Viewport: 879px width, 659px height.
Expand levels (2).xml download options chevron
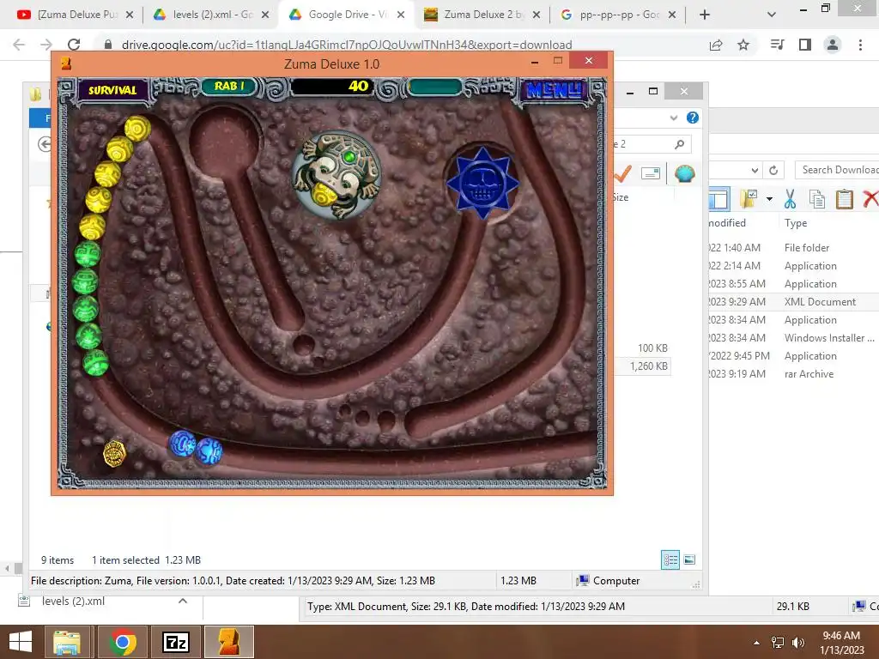click(182, 602)
